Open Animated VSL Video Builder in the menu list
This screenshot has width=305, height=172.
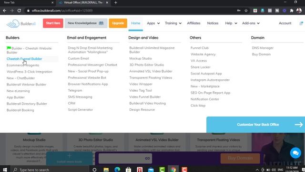pyautogui.click(x=151, y=71)
